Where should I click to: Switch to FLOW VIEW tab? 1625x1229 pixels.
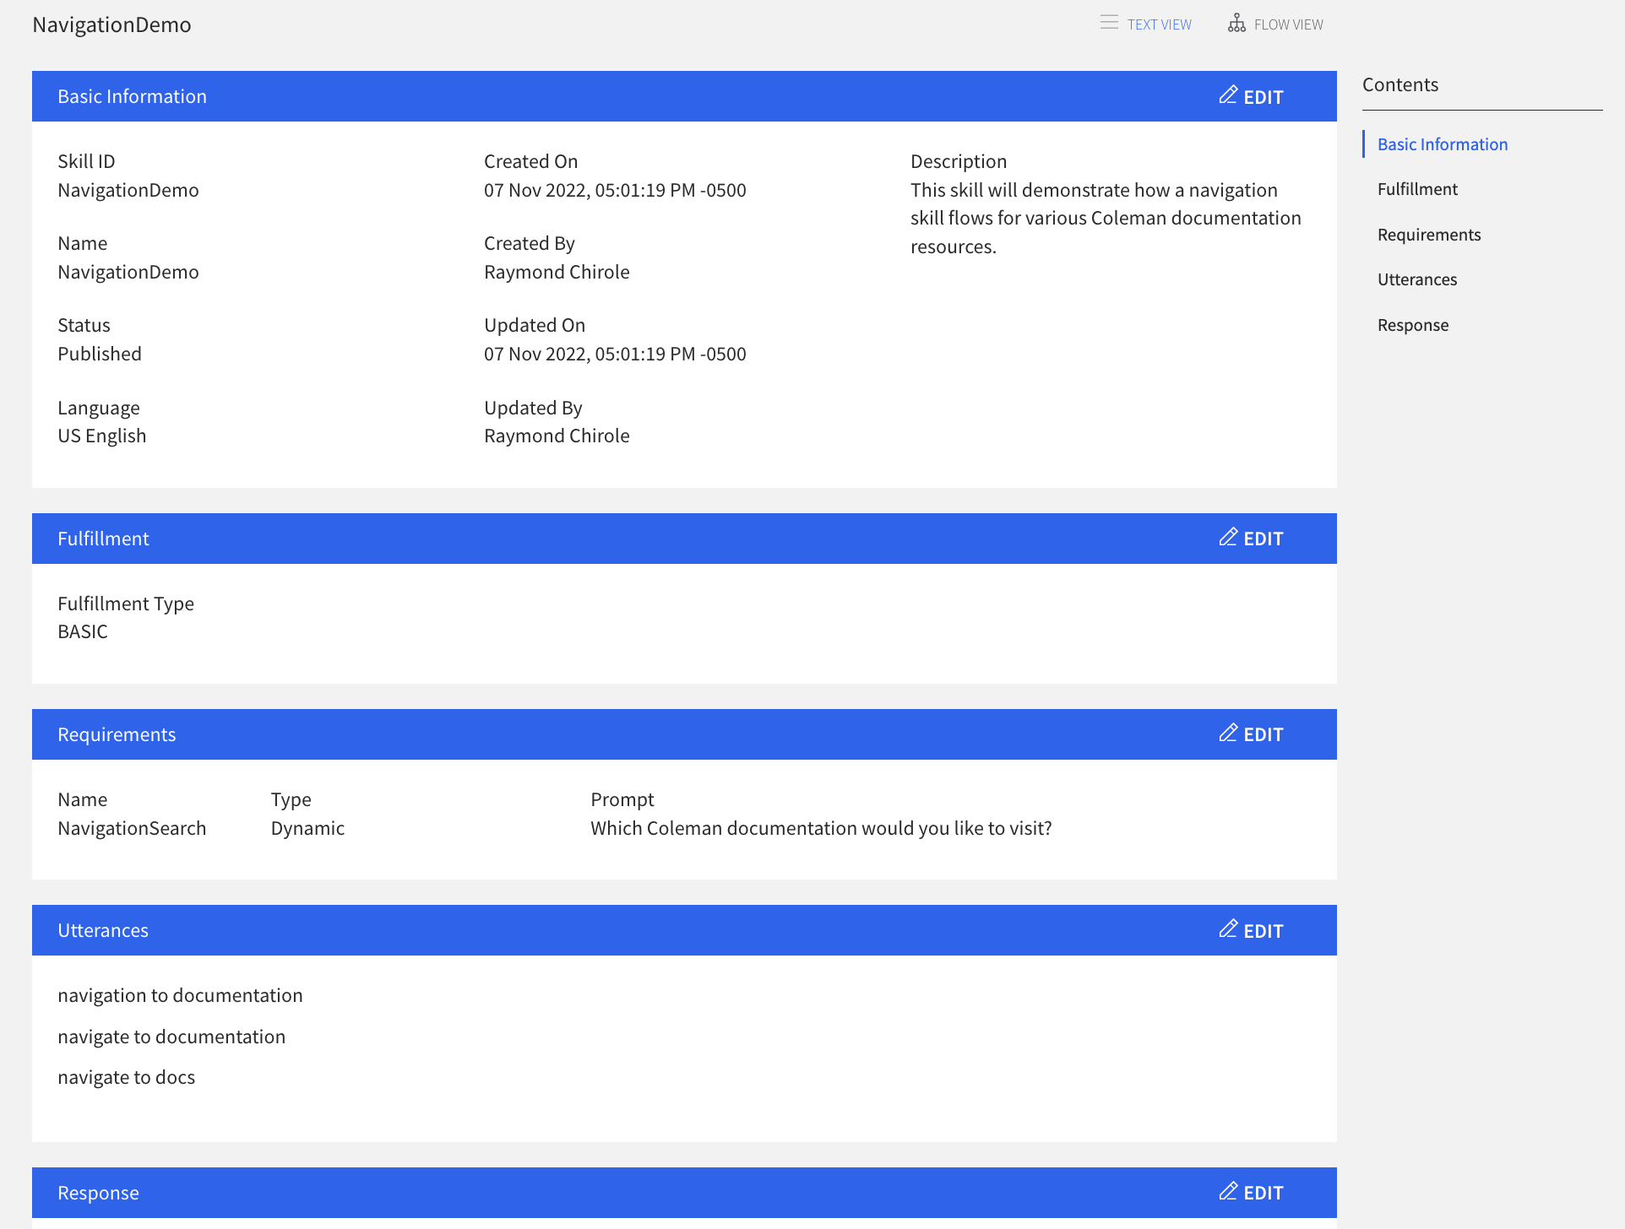pos(1288,24)
